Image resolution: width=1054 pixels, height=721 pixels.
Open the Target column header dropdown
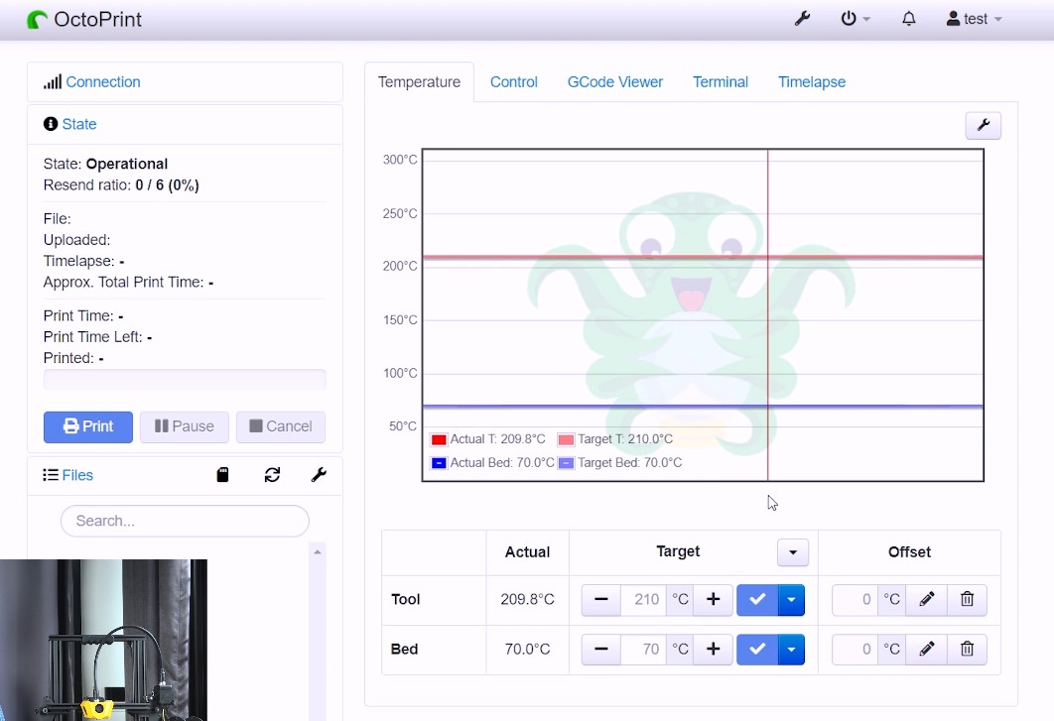(x=792, y=552)
